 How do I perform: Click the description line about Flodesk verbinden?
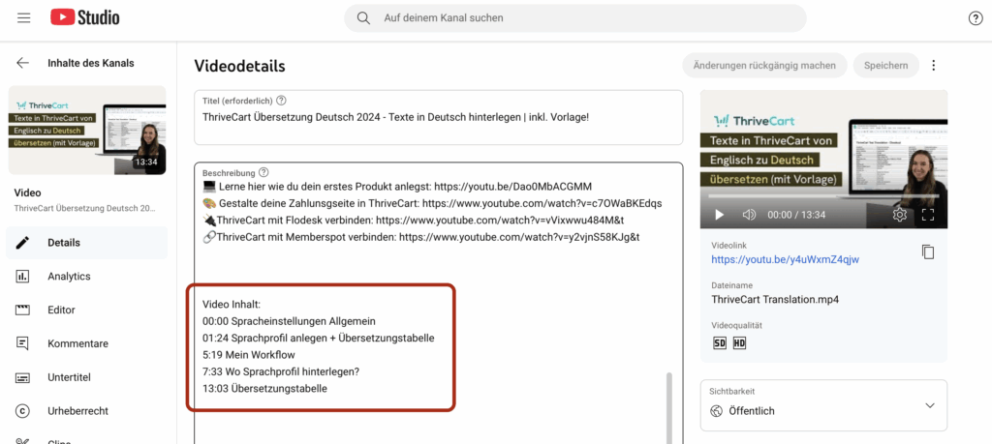[x=414, y=221]
